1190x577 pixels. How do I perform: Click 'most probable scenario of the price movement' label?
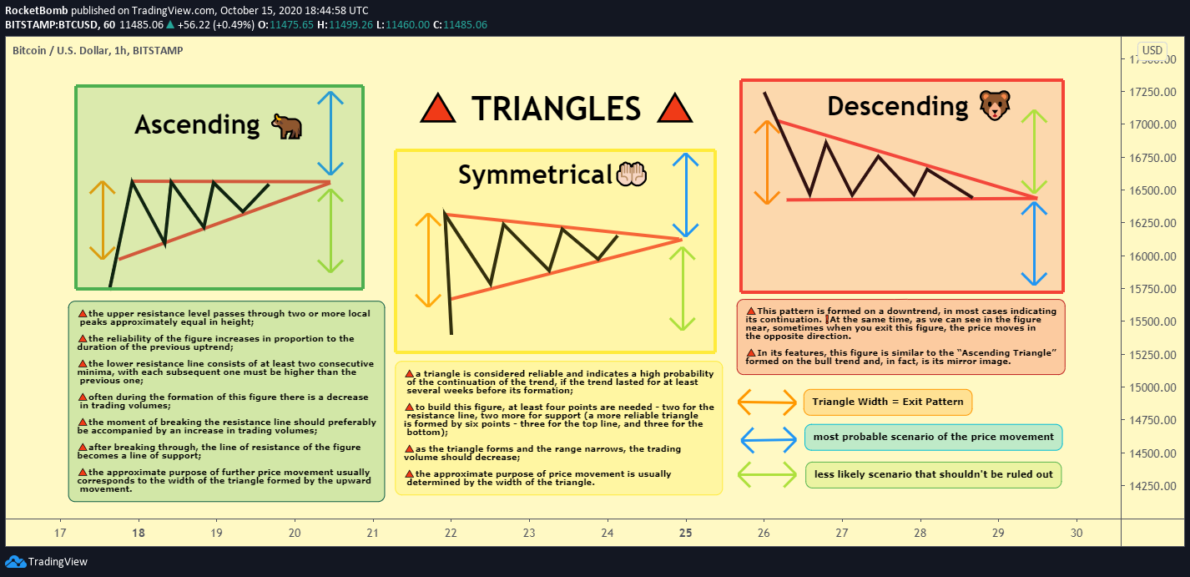tap(935, 437)
